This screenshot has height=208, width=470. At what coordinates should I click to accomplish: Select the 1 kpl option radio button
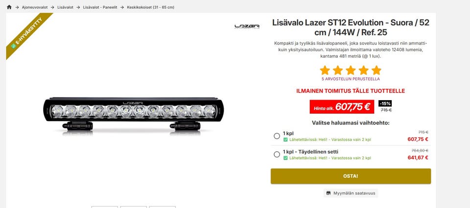pos(277,136)
